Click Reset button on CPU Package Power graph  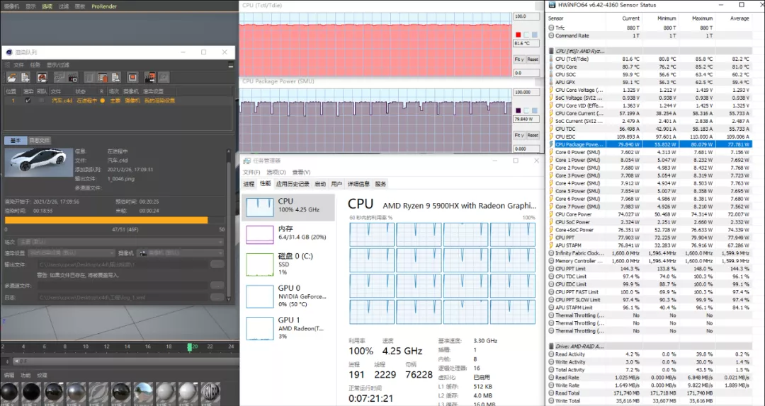click(x=533, y=135)
